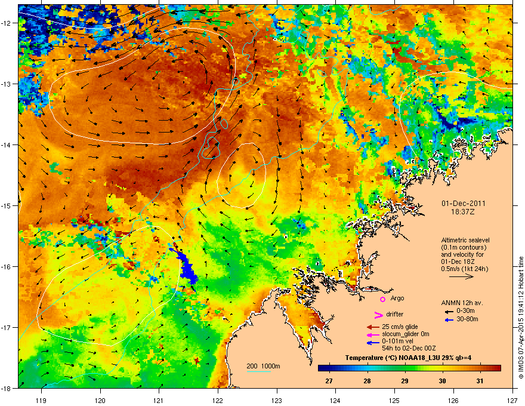Click latitude axis label -14
Screen dimensions: 525x406
6,144
